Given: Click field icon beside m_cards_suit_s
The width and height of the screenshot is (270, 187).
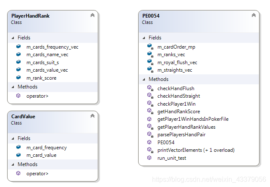Looking at the screenshot, I should click(x=18, y=62).
